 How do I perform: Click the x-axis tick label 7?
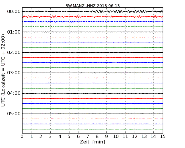click(88, 137)
